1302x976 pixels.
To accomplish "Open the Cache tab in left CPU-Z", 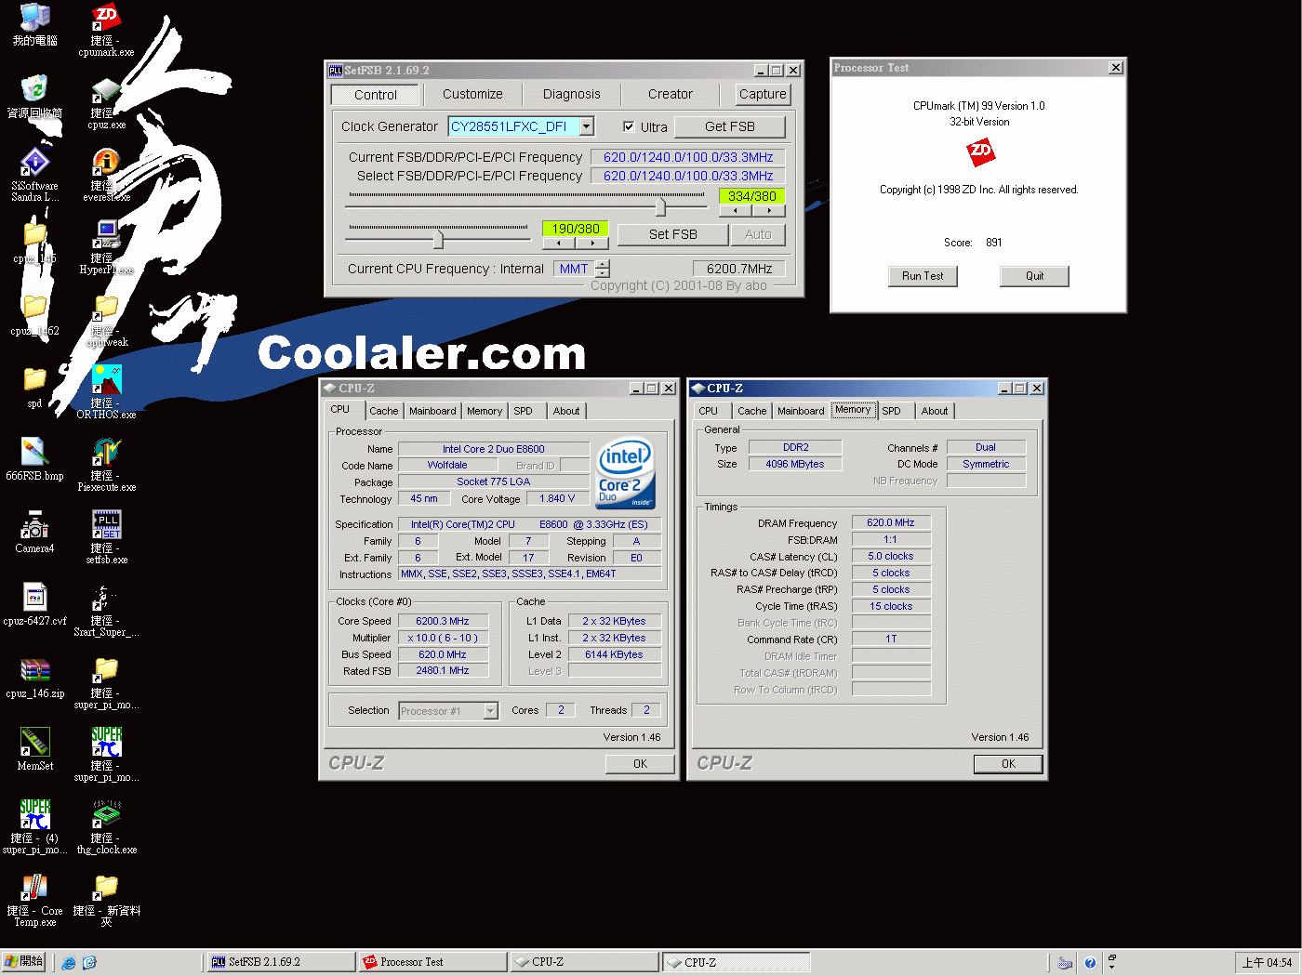I will [x=383, y=411].
